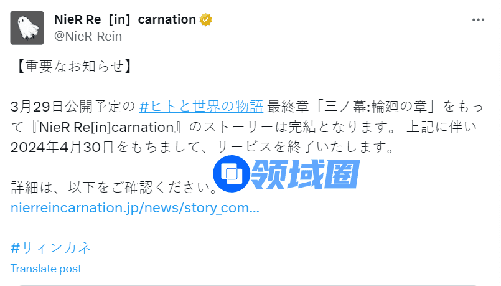
Task: Click the gold verified badge
Action: coord(206,20)
